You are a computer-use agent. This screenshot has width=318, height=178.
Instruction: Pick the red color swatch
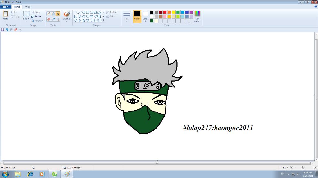165,12
